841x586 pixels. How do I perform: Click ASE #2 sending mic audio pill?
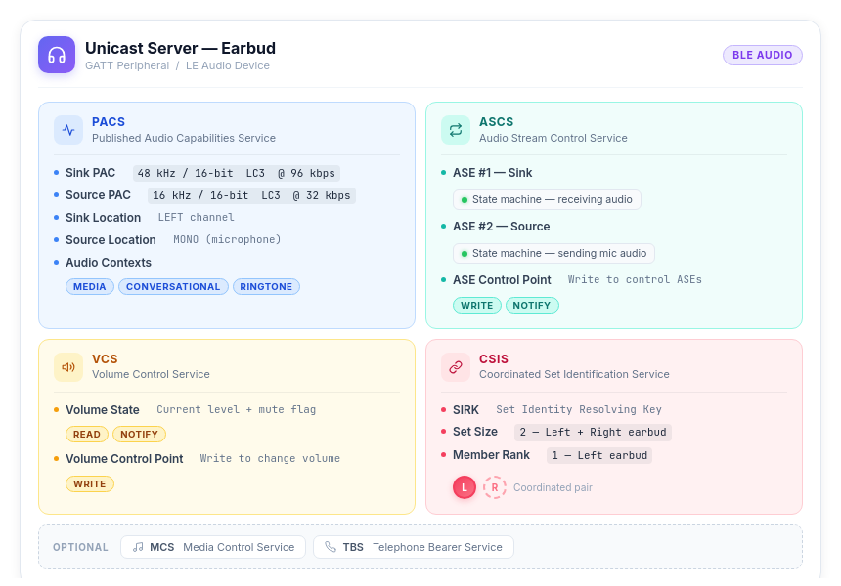[x=553, y=253]
